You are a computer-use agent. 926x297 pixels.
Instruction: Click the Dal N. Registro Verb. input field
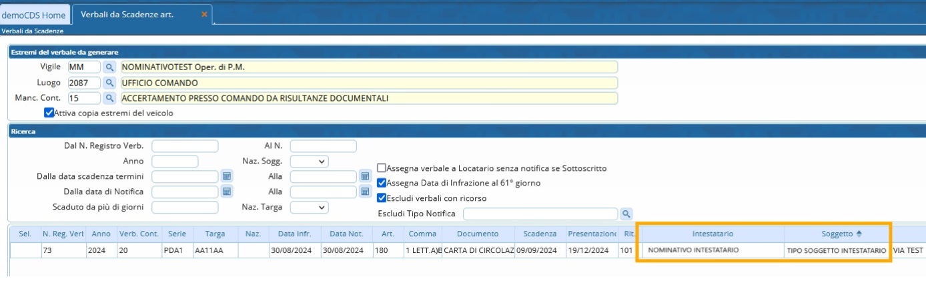coord(185,146)
